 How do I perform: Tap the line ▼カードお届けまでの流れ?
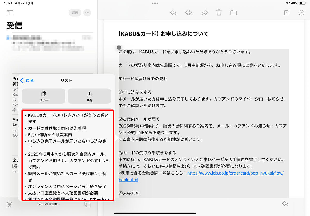coord(143,79)
